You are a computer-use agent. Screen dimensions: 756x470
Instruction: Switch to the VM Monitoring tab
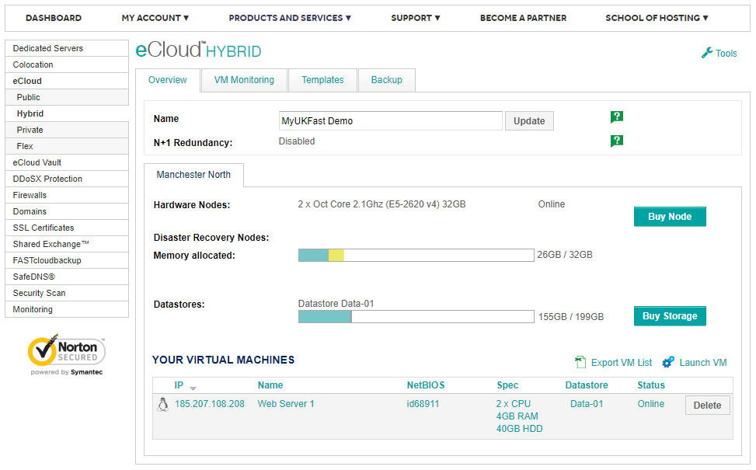[244, 80]
